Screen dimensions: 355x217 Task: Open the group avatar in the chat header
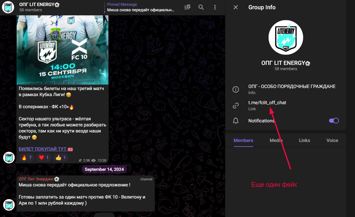tap(8, 7)
